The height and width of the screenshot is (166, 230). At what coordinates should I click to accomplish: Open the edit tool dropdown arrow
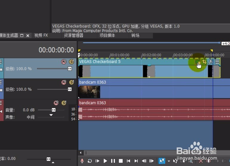click(169, 161)
